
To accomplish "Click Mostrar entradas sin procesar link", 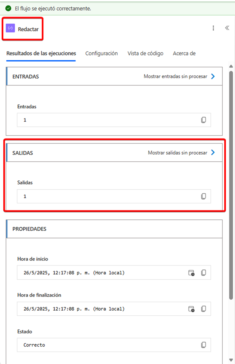I will (175, 77).
